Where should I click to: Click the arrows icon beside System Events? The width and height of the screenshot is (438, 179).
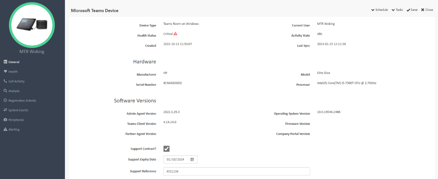[5, 110]
